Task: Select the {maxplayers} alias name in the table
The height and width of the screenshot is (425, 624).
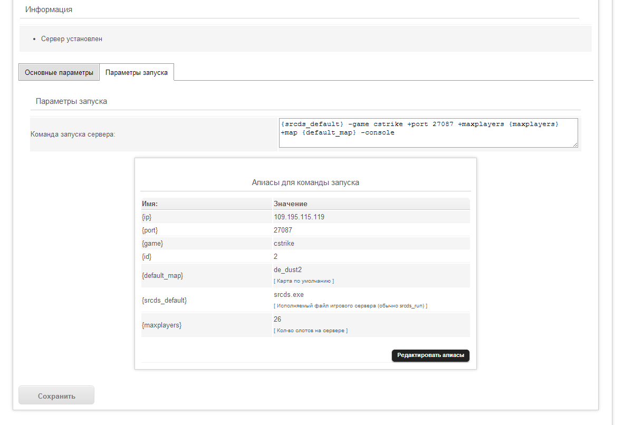Action: pyautogui.click(x=161, y=325)
